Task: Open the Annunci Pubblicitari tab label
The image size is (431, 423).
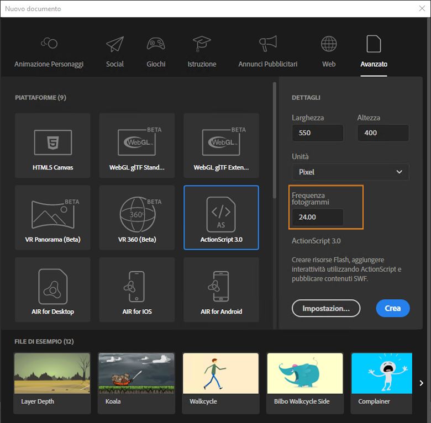Action: (x=268, y=64)
